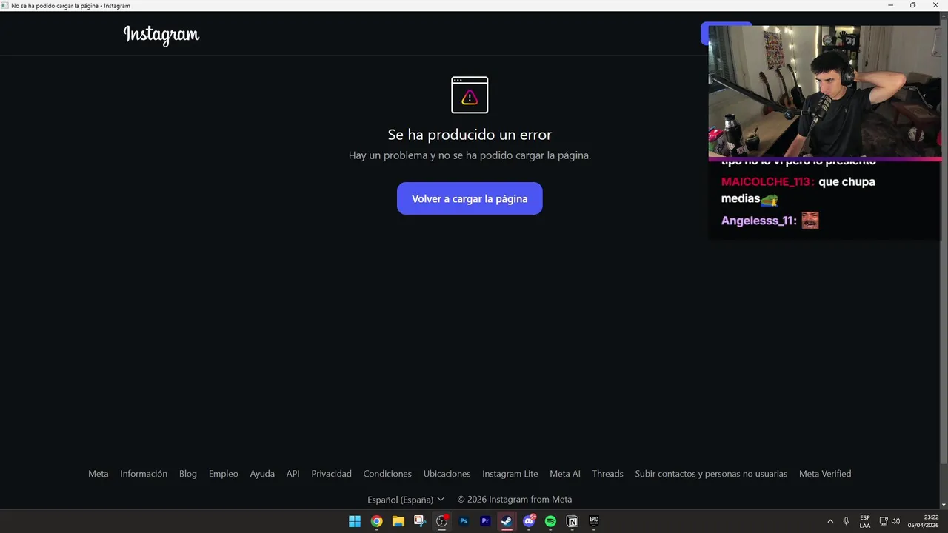Open the clock and date flyout
The image size is (948, 533).
click(x=923, y=521)
